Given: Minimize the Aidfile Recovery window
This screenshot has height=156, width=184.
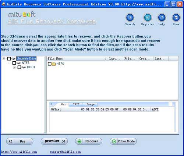Looking at the screenshot, I should (x=167, y=4).
